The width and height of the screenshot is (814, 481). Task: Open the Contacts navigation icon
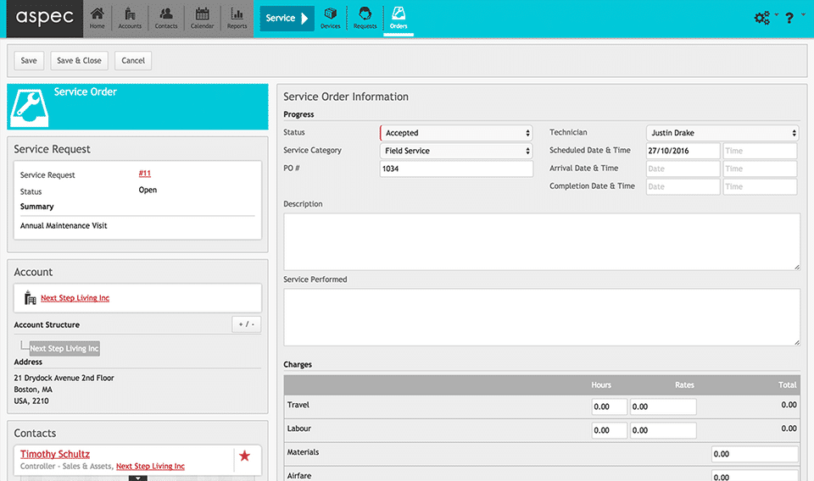pos(166,18)
